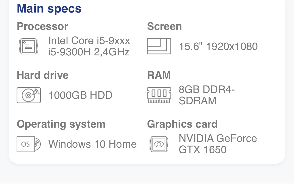The width and height of the screenshot is (294, 184).
Task: Select the Main specs heading
Action: 49,9
